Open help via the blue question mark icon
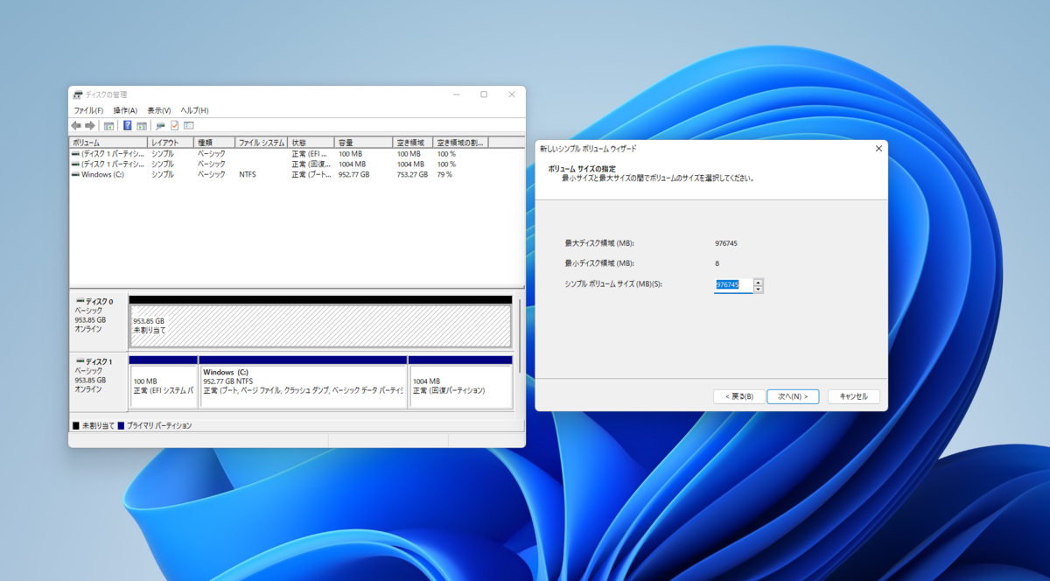 click(x=128, y=125)
